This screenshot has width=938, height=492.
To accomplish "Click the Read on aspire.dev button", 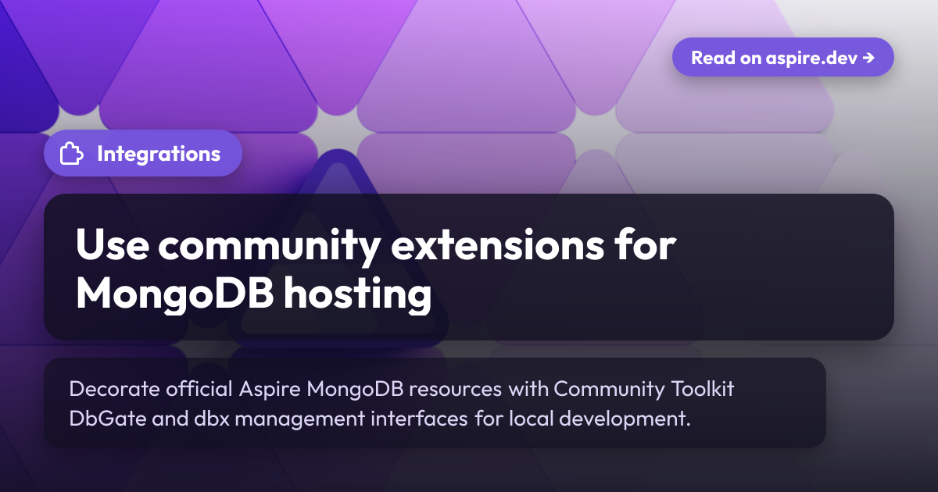I will pos(782,57).
